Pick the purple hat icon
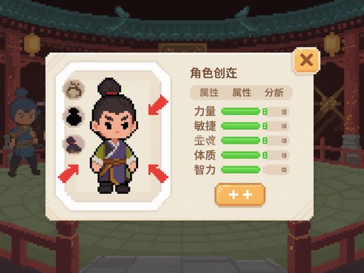Viewport: 364px width, 273px height. pos(74,144)
